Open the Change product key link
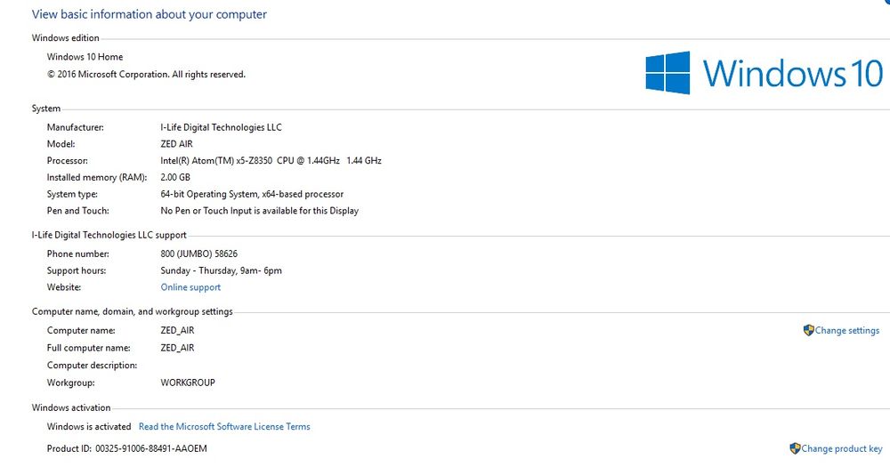890x467 pixels. click(841, 449)
